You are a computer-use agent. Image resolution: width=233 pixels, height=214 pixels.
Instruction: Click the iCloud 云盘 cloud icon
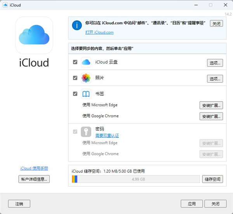(x=86, y=62)
